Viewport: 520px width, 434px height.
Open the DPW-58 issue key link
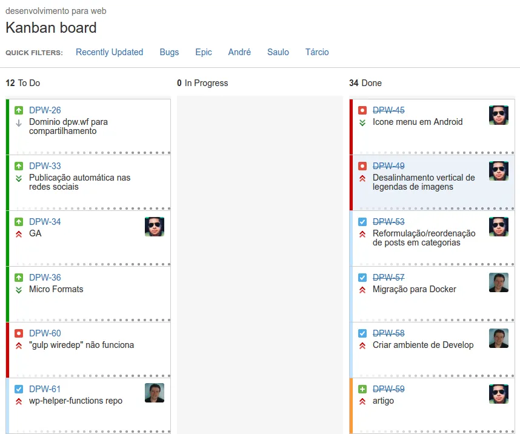tap(388, 333)
